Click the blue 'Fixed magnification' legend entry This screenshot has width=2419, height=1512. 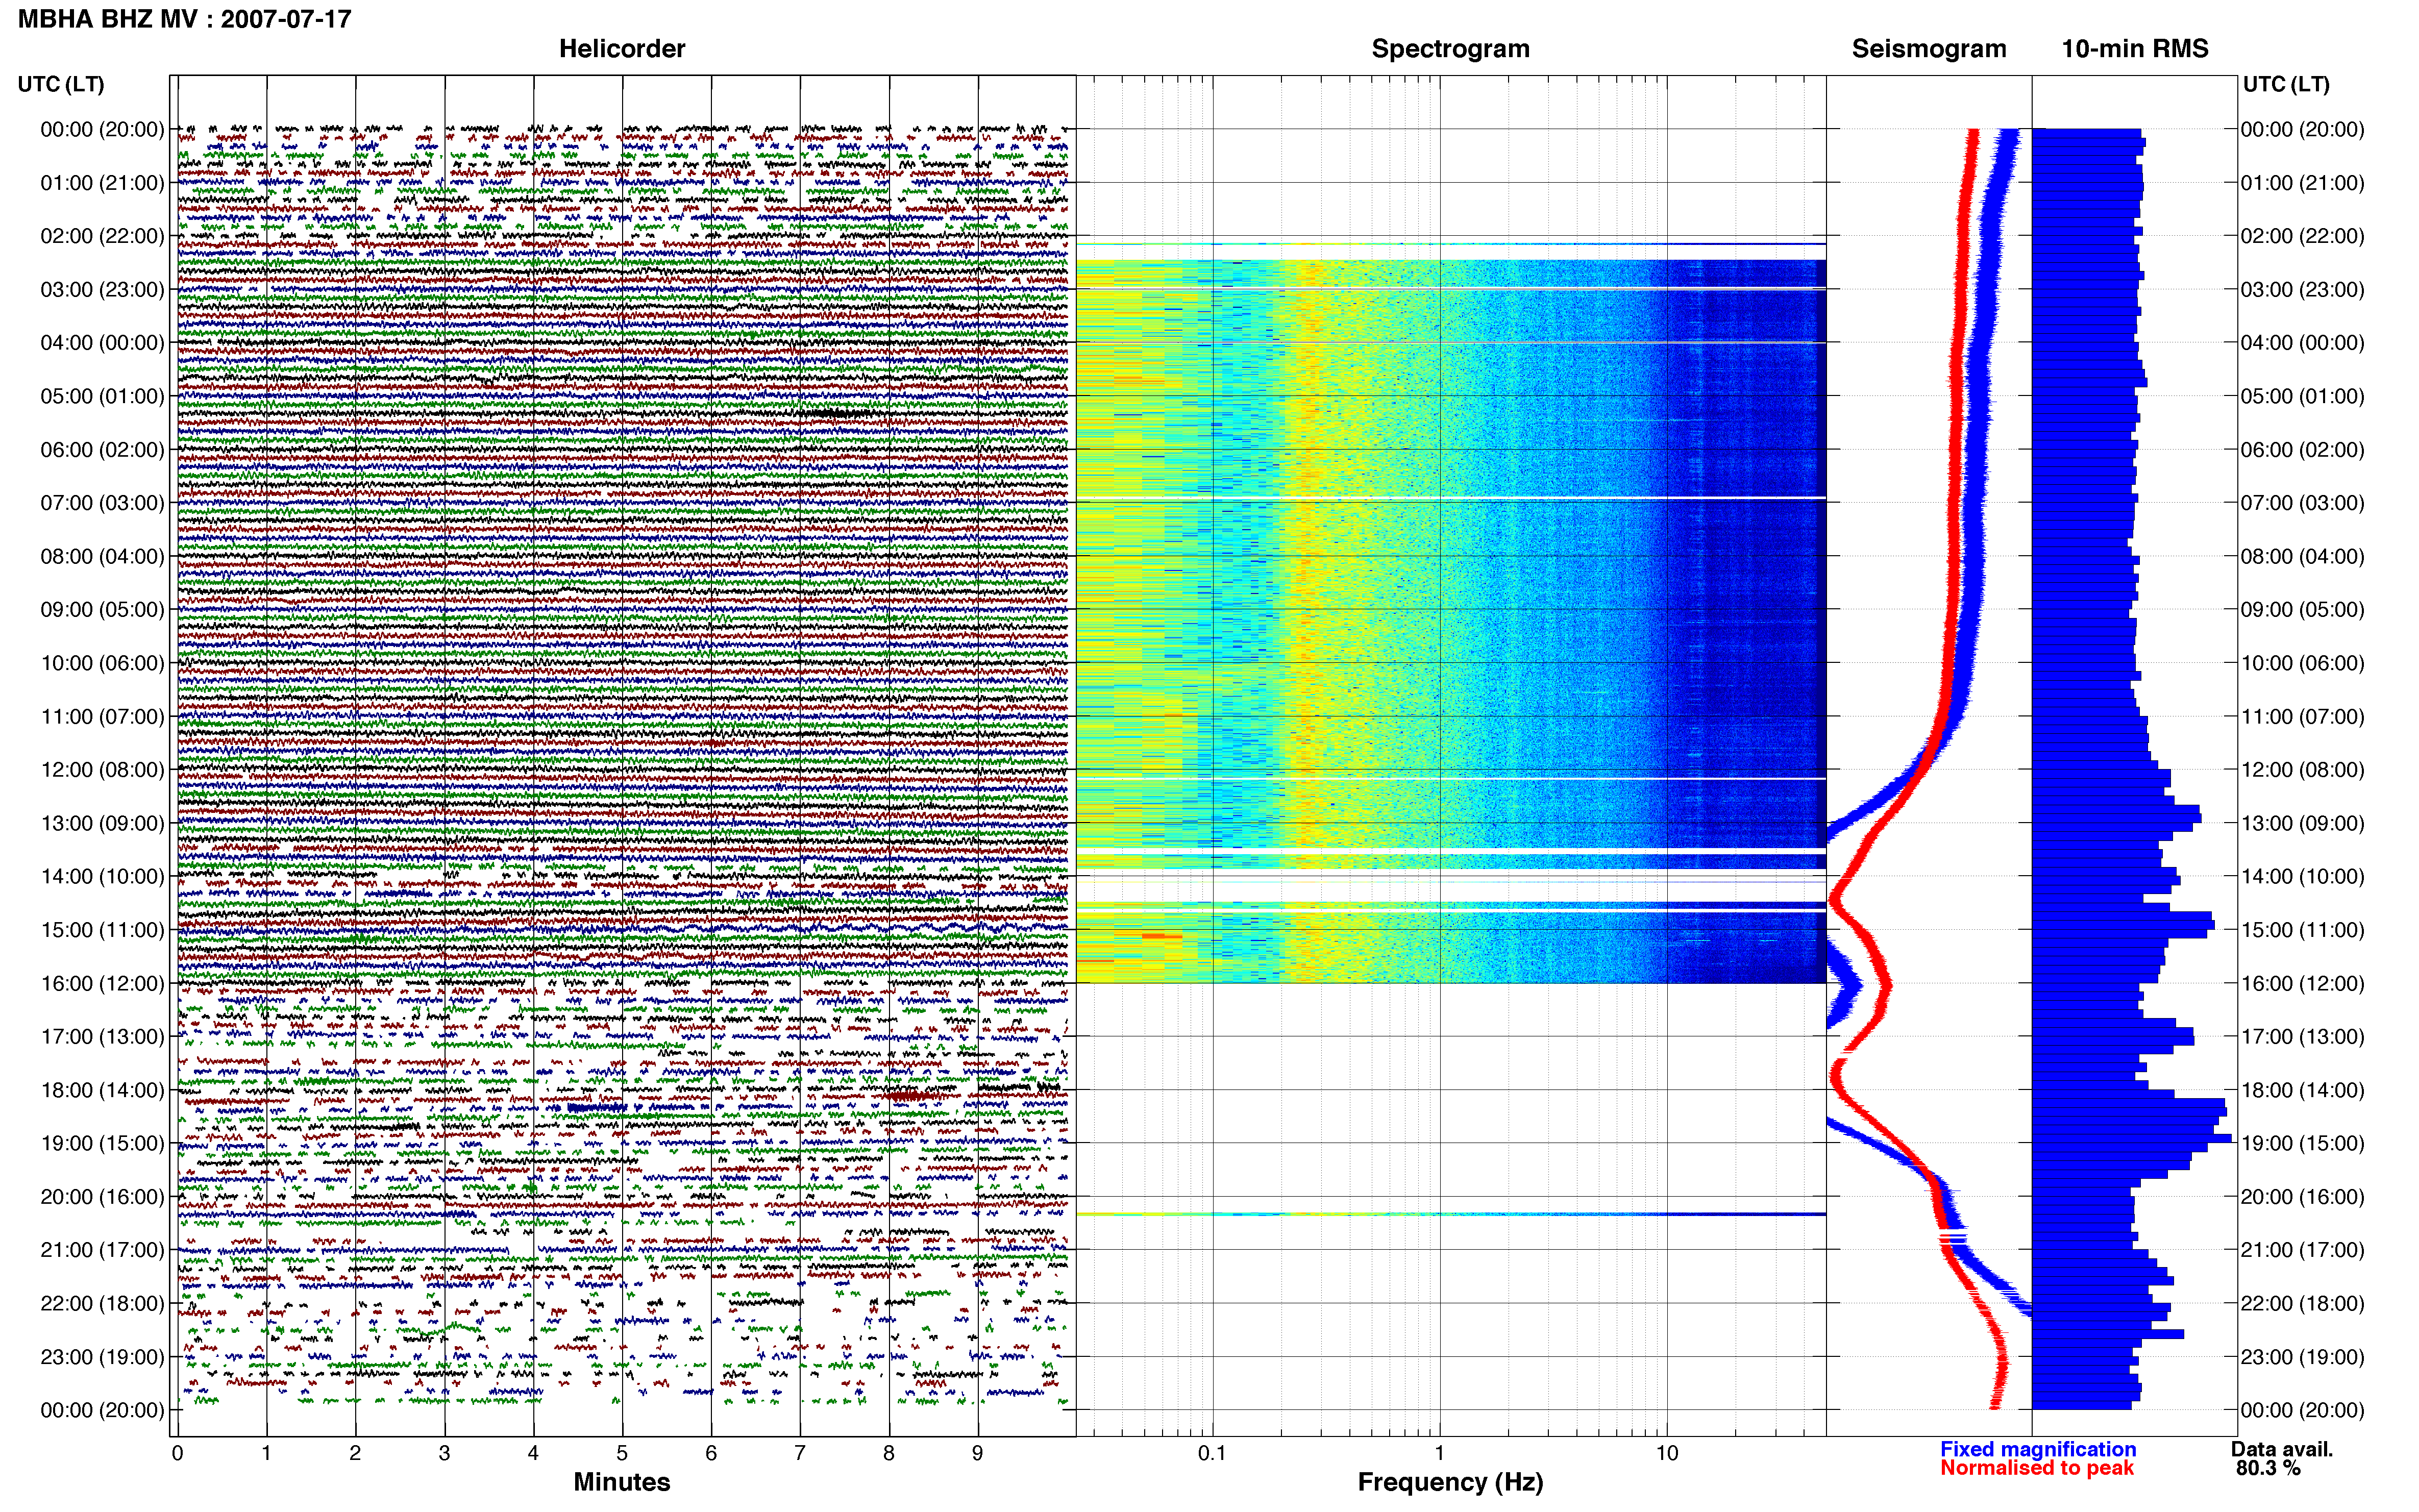click(x=2038, y=1449)
